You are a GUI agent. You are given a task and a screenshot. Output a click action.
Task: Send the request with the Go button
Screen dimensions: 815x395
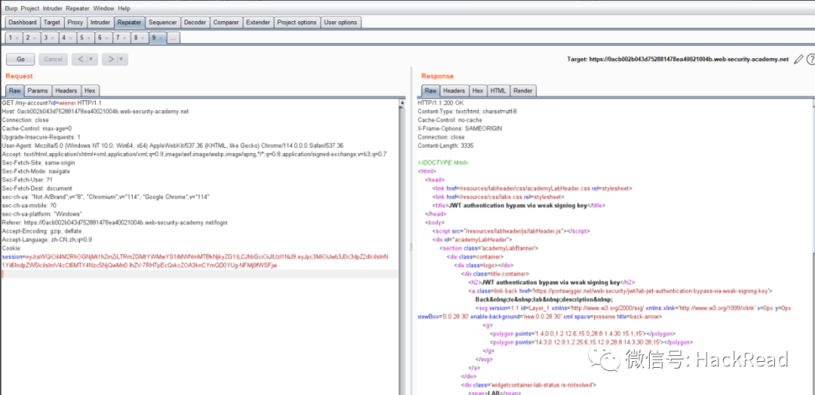point(21,59)
